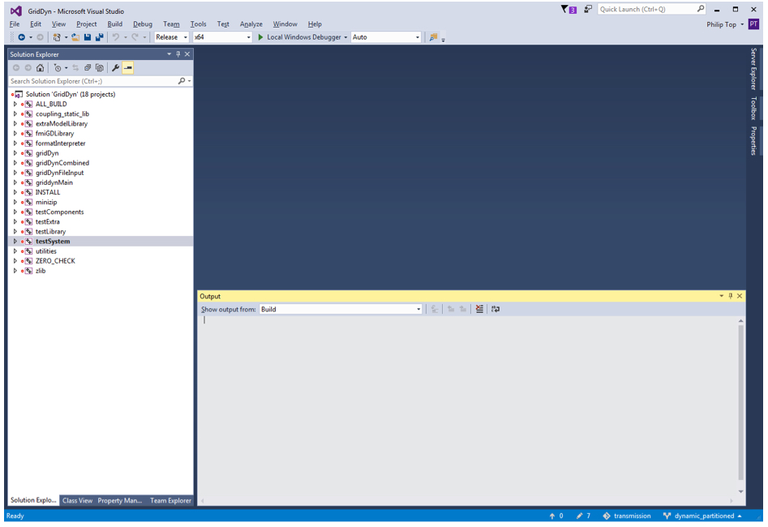This screenshot has width=768, height=527.
Task: Open the Server Explorer side tab
Action: click(753, 69)
